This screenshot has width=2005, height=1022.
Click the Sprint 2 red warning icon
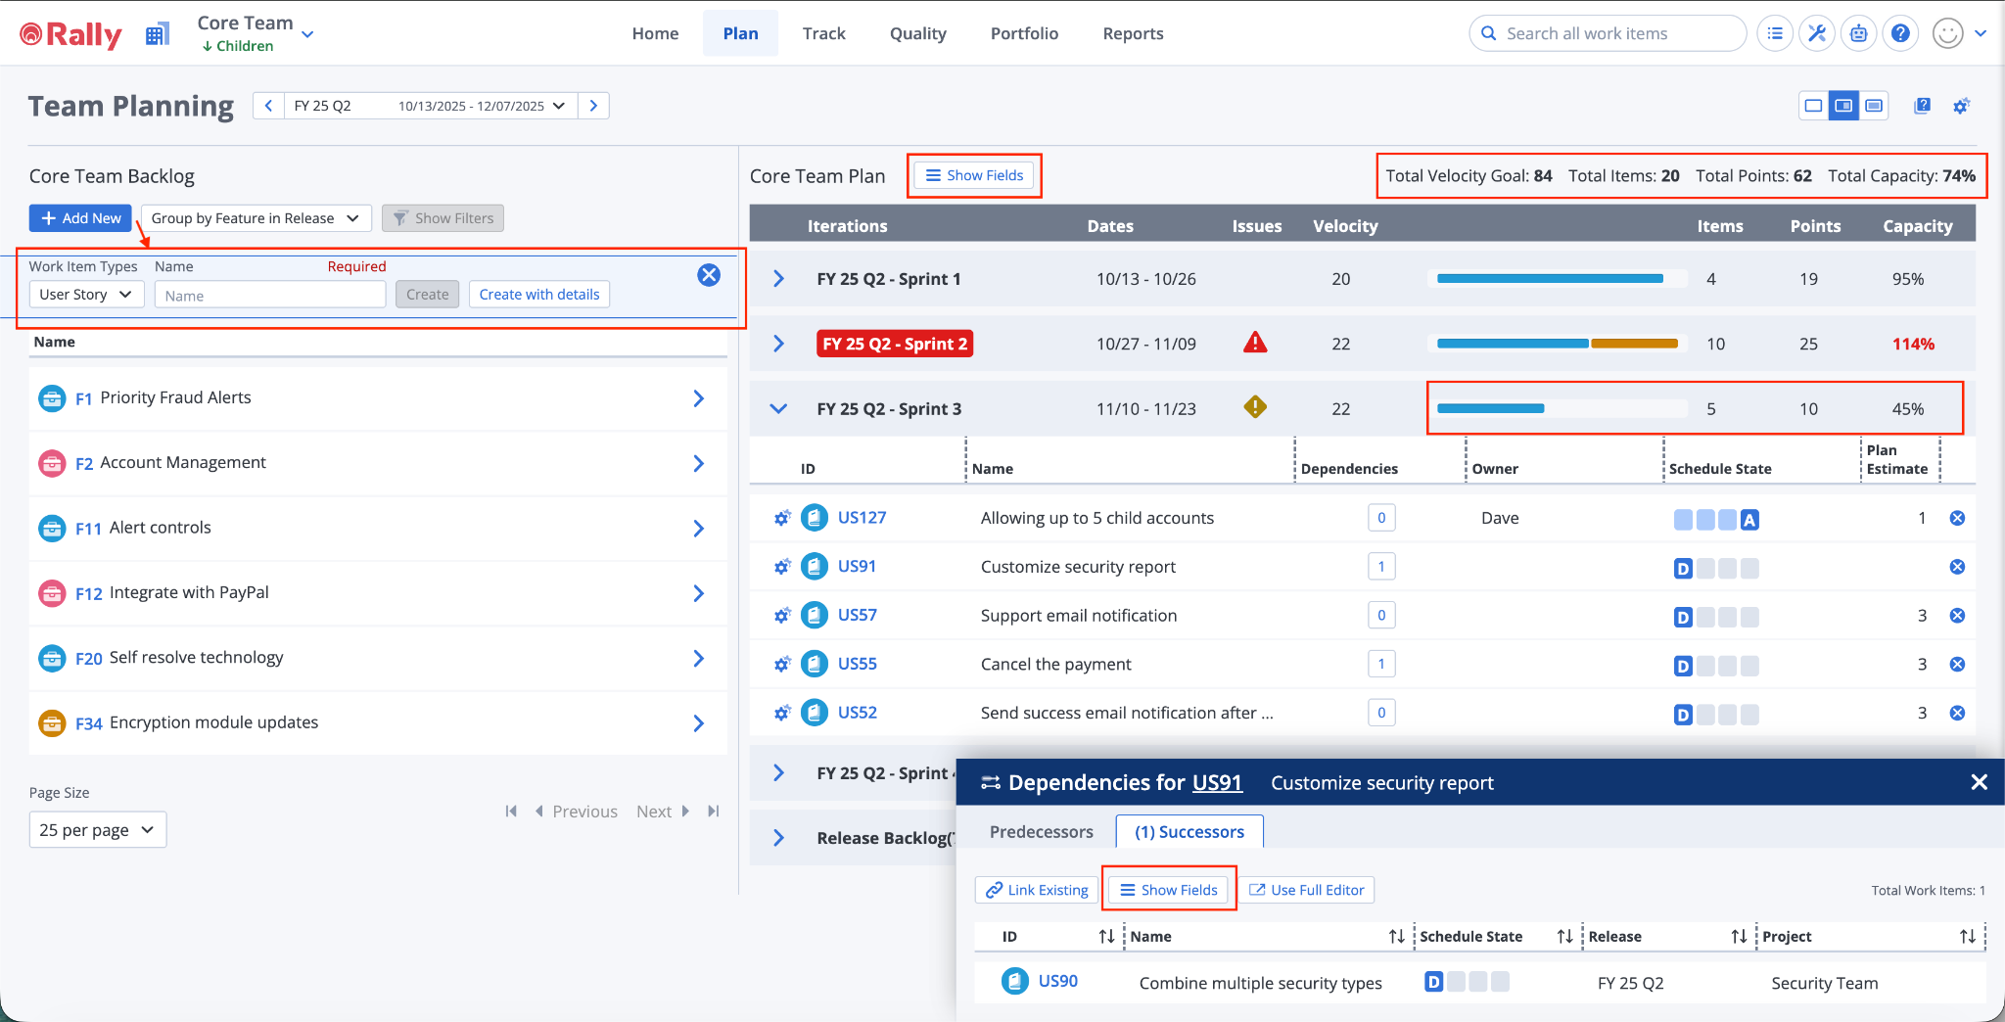point(1255,343)
